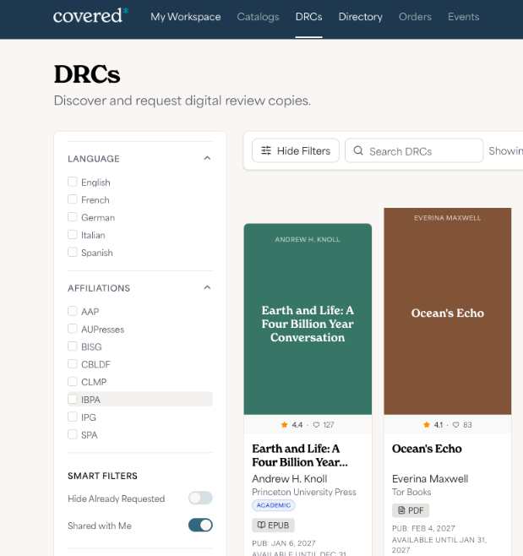Click the Tor Books publisher
This screenshot has width=523, height=556.
pyautogui.click(x=411, y=492)
